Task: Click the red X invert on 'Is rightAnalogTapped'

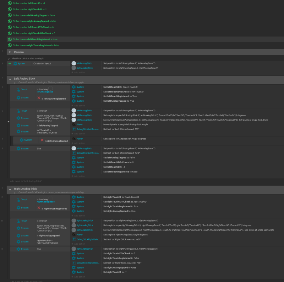Action: 42,140
